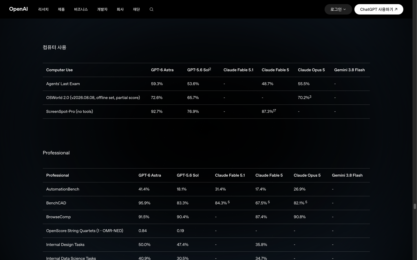Open the 리서치 menu
The image size is (417, 260).
pyautogui.click(x=43, y=9)
